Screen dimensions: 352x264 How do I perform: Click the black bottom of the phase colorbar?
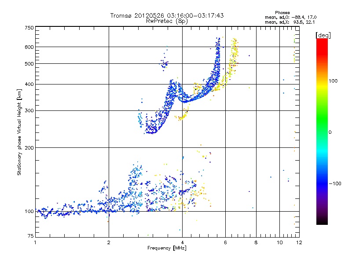coord(322,222)
